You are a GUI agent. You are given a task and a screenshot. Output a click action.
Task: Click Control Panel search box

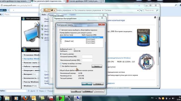[x=150, y=10]
